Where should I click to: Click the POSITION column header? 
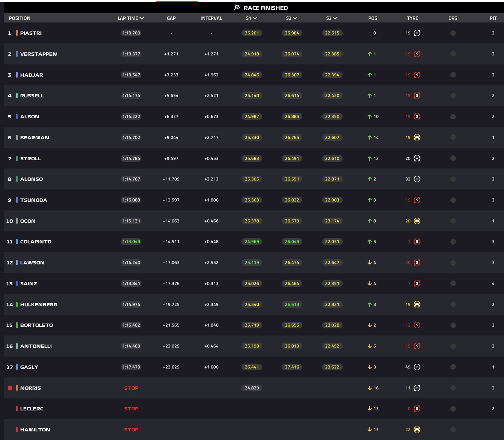click(19, 18)
